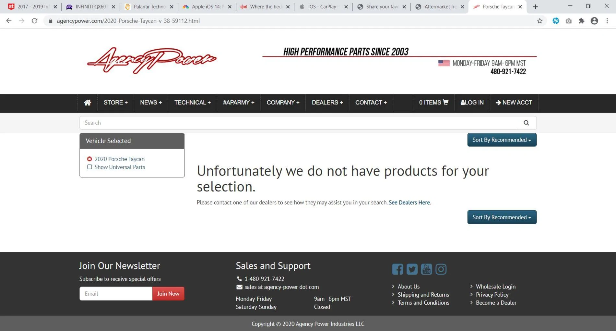Screen dimensions: 616x331
Task: Click the LOG IN link
Action: [x=472, y=103]
